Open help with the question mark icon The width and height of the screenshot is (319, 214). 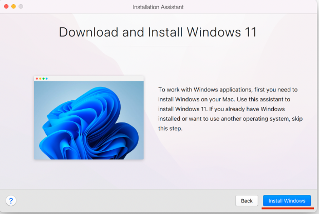[11, 200]
